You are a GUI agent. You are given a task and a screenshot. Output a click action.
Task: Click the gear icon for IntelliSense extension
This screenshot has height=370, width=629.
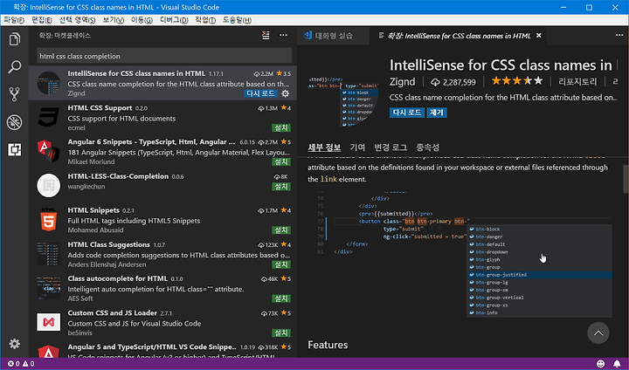(285, 93)
